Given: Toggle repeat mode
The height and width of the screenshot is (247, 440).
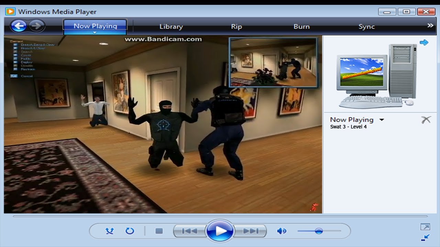Looking at the screenshot, I should click(130, 231).
